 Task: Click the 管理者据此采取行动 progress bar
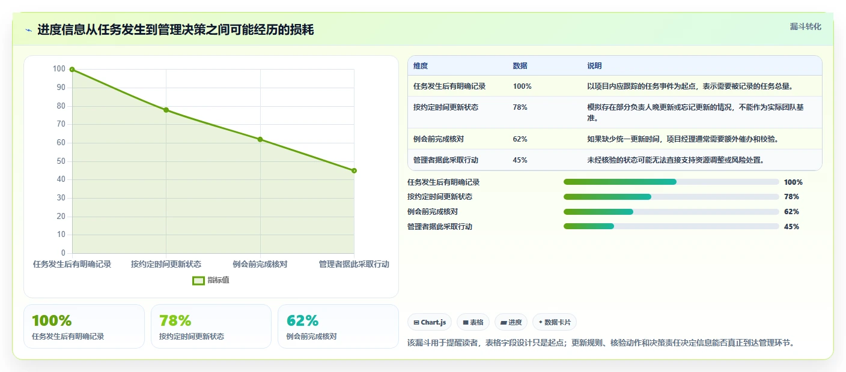671,226
